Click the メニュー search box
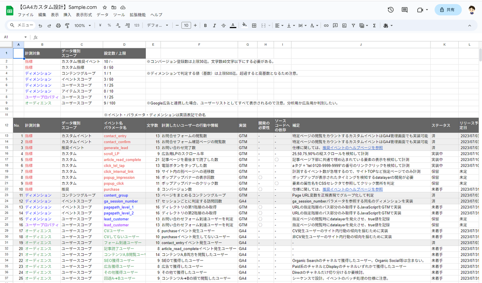This screenshot has height=283, width=482. tap(22, 25)
